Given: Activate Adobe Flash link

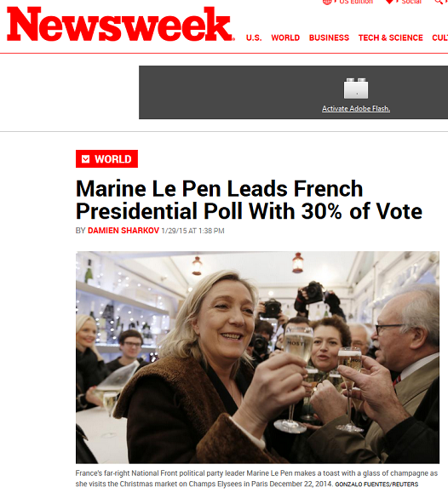Looking at the screenshot, I should (356, 108).
